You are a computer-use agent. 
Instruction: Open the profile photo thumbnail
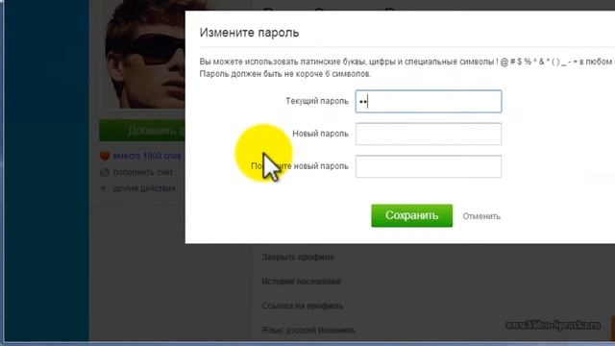142,55
